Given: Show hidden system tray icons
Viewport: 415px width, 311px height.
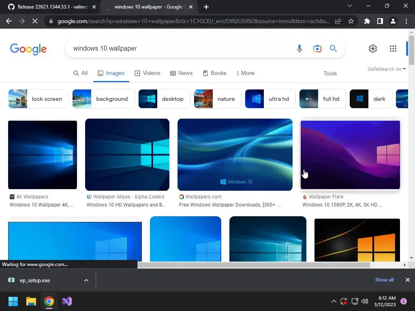Looking at the screenshot, I should [334, 301].
